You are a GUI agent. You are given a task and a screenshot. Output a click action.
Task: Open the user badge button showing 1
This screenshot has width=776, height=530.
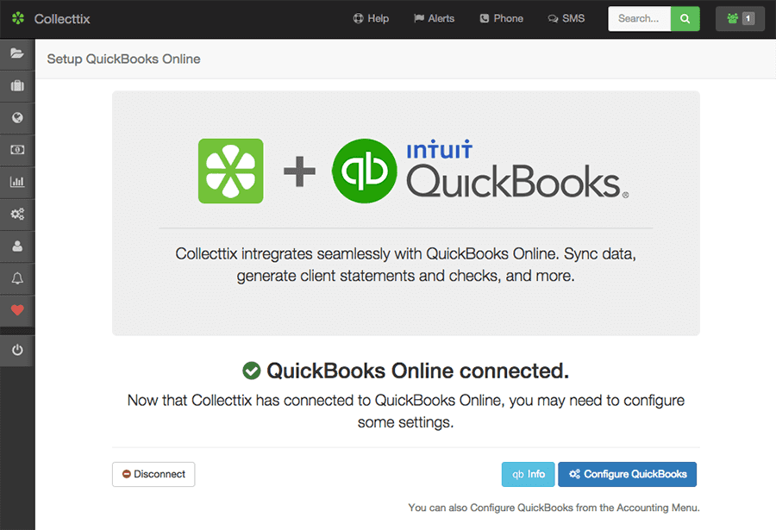[740, 19]
